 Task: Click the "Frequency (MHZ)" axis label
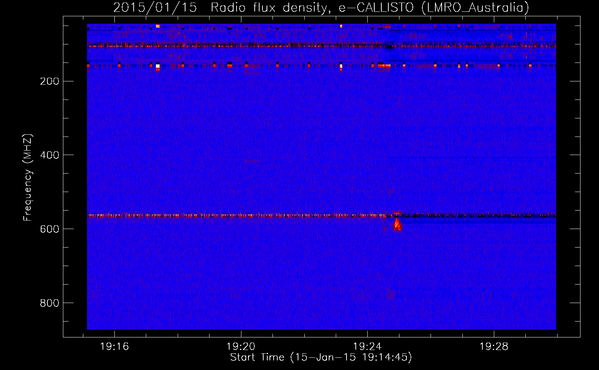click(28, 177)
